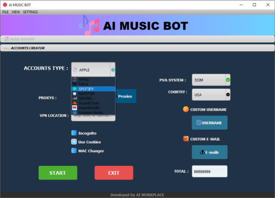Screen dimensions: 275x198
Task: Click the Amazon Music icon
Action: tap(75, 112)
